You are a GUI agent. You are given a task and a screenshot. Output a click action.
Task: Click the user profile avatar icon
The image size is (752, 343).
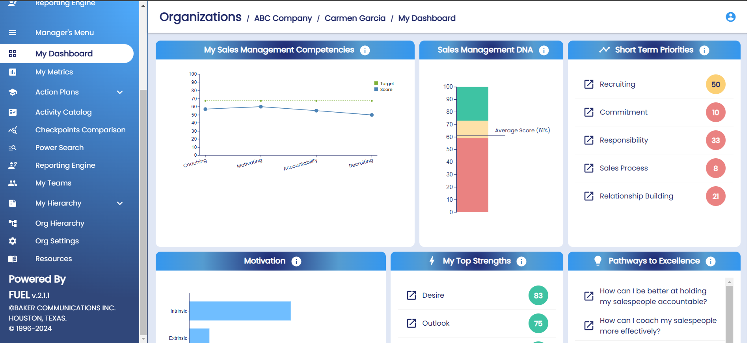pos(730,17)
